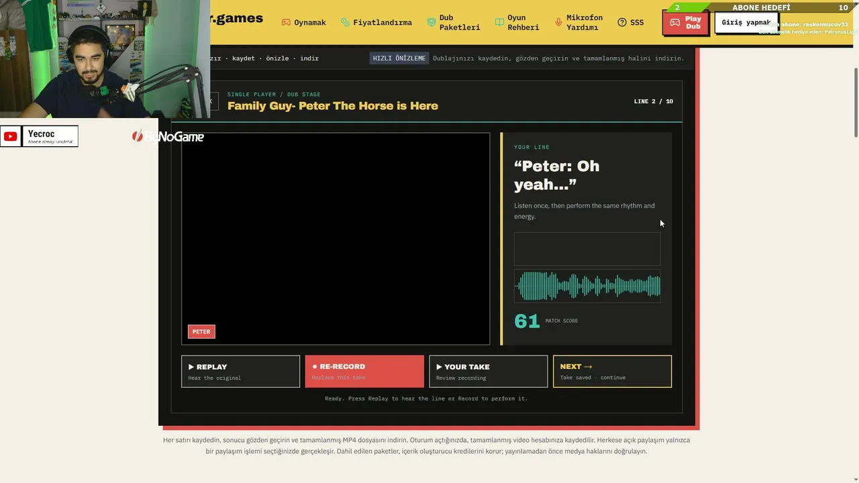Click the "Ready. Press Replay" status message
The width and height of the screenshot is (859, 483).
427,398
